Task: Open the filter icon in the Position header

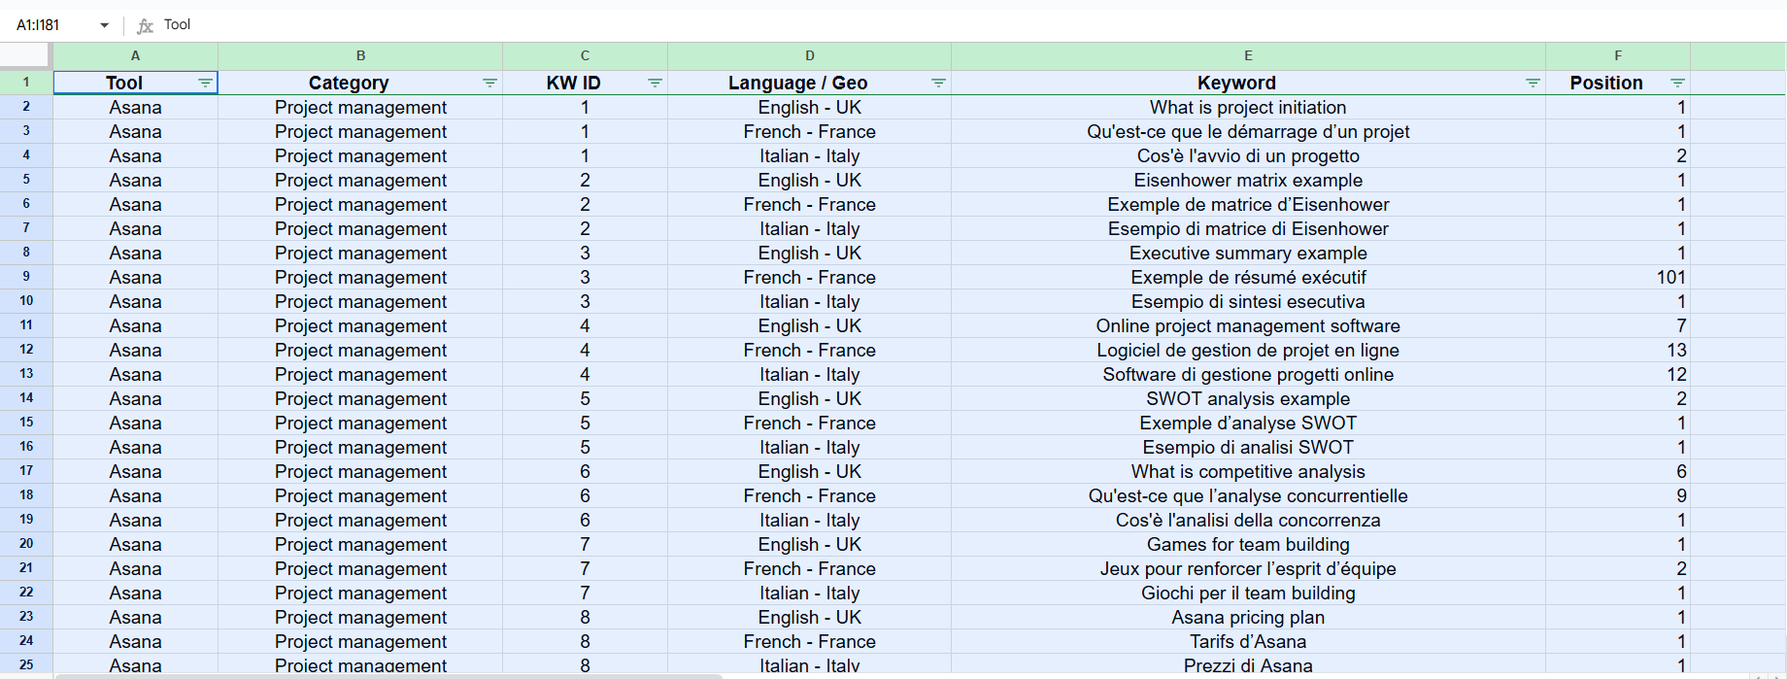Action: (1677, 84)
